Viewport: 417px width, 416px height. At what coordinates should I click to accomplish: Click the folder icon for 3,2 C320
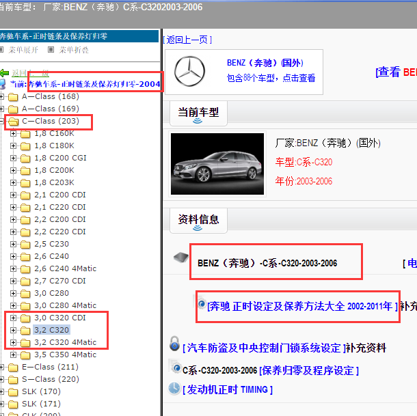coord(25,331)
